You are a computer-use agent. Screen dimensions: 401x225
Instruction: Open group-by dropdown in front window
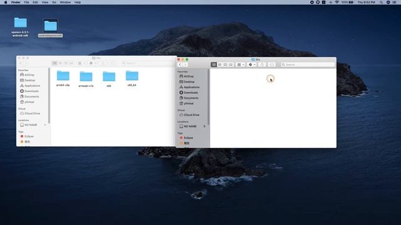pyautogui.click(x=241, y=64)
